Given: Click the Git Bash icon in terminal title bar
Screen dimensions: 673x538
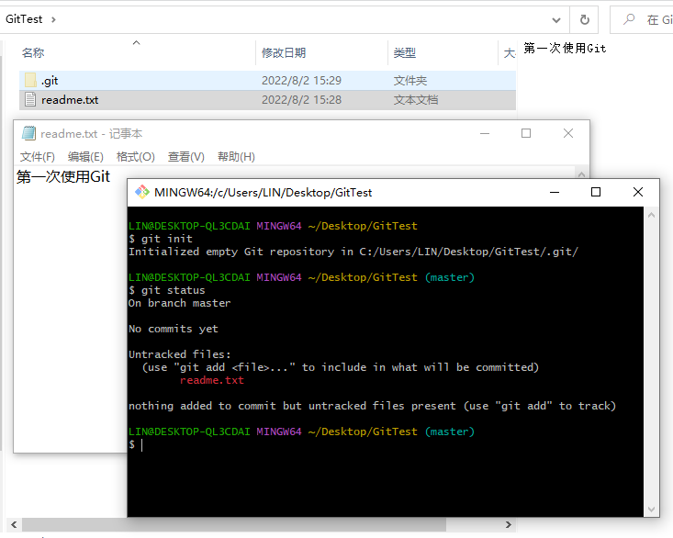Looking at the screenshot, I should pos(142,192).
